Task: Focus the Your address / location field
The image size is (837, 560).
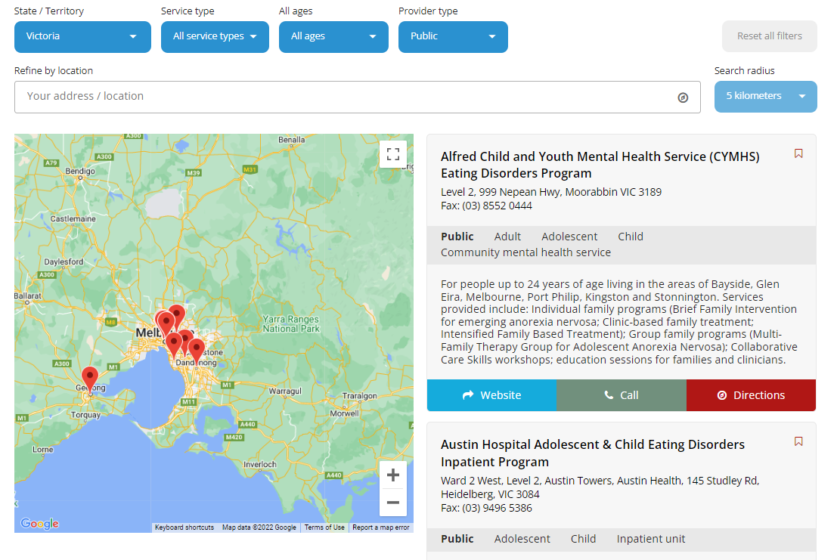Action: coord(357,97)
